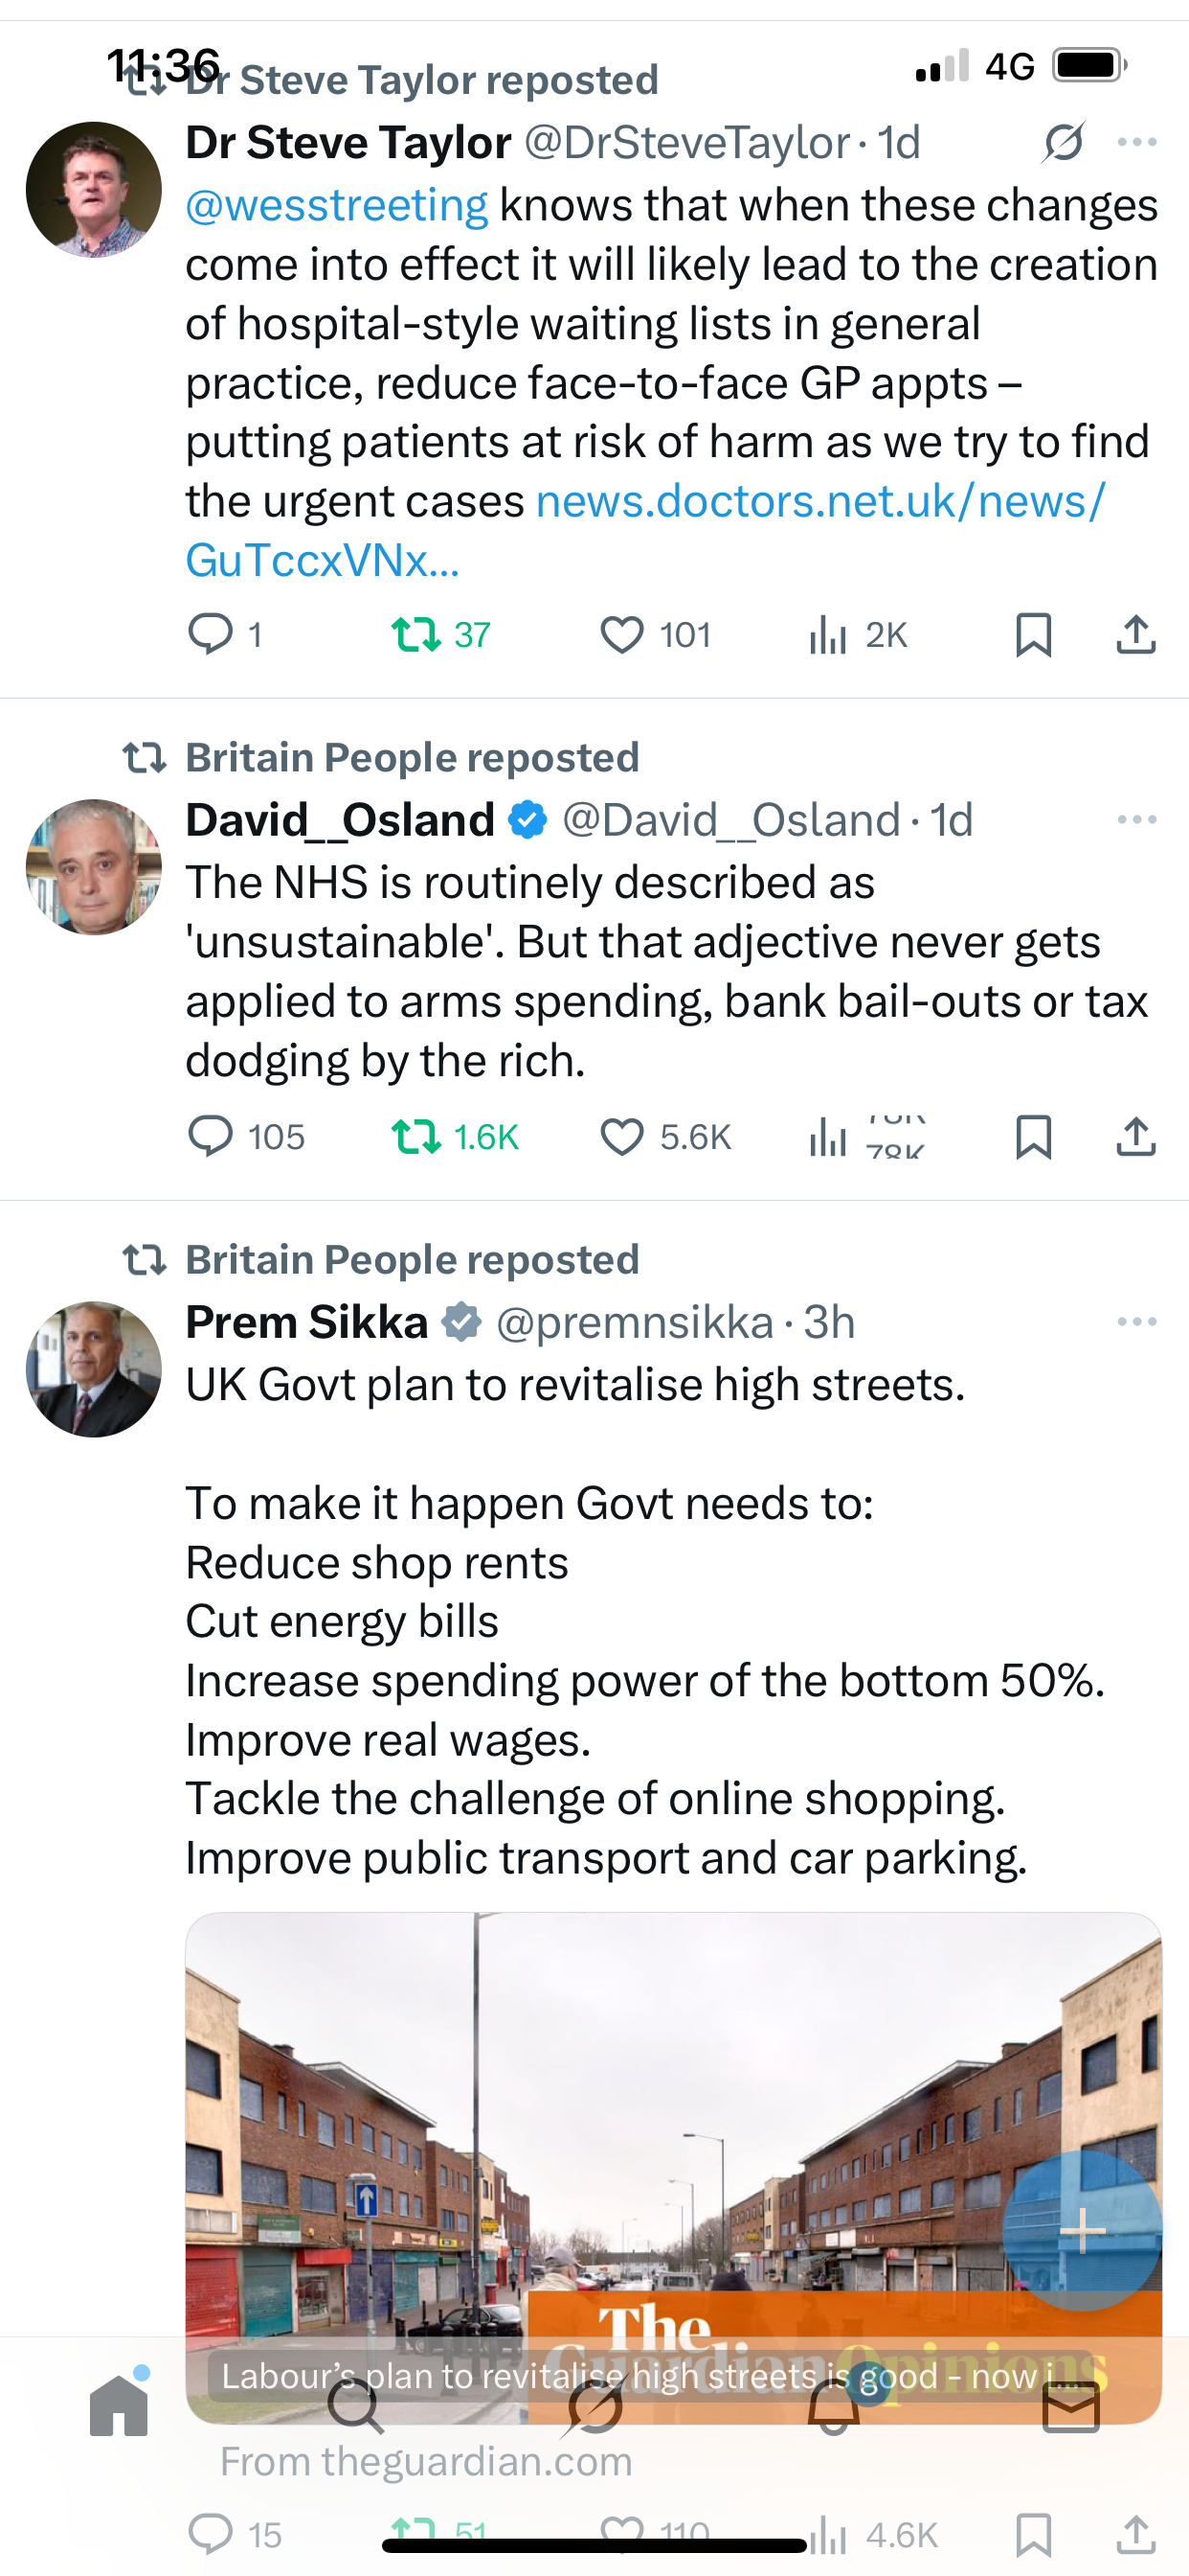Undo repost on Dr Steve Taylor's post
1189x2576 pixels.
pos(416,634)
